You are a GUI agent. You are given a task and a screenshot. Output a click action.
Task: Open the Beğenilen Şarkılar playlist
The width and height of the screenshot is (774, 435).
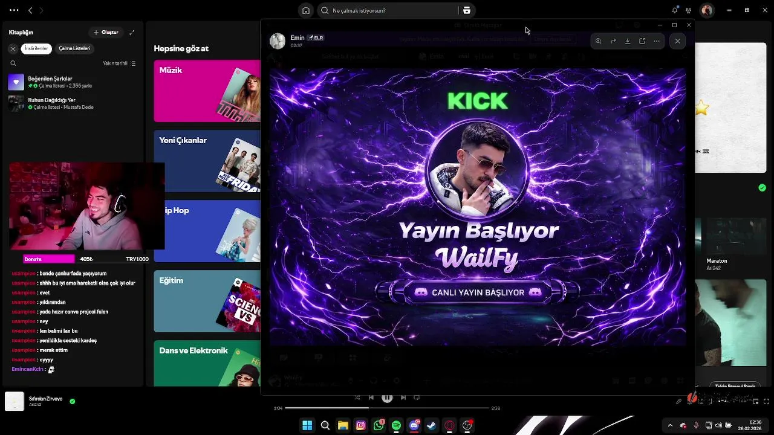coord(73,82)
